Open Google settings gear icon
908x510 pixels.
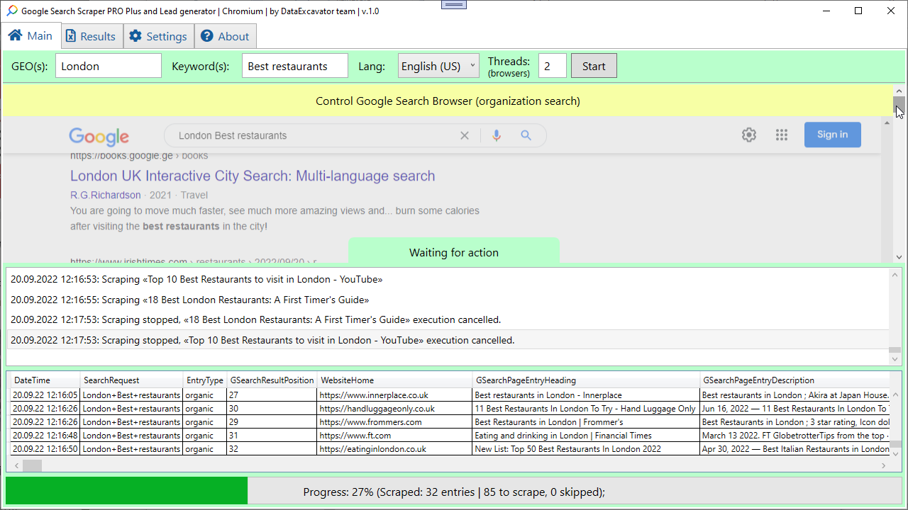[x=748, y=135]
